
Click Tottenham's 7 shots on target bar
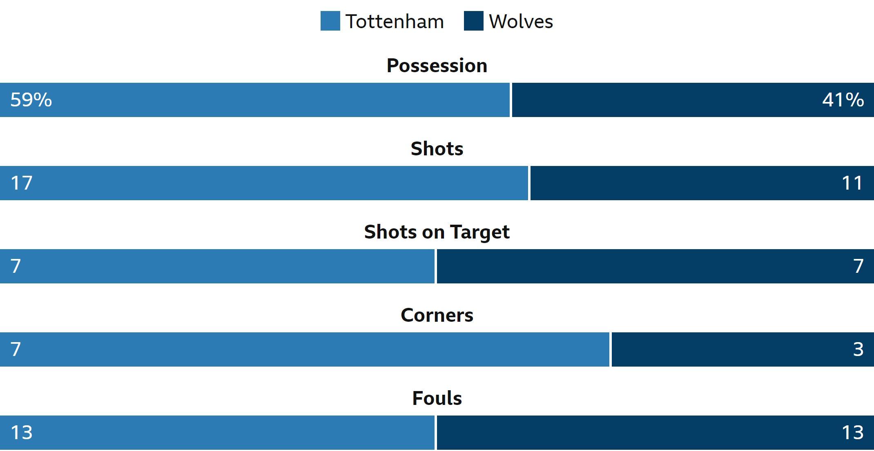217,266
